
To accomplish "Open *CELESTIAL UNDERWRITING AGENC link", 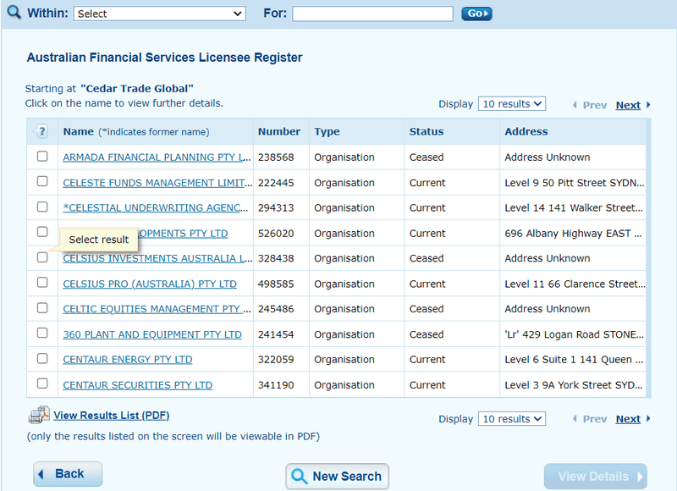I will pos(156,207).
